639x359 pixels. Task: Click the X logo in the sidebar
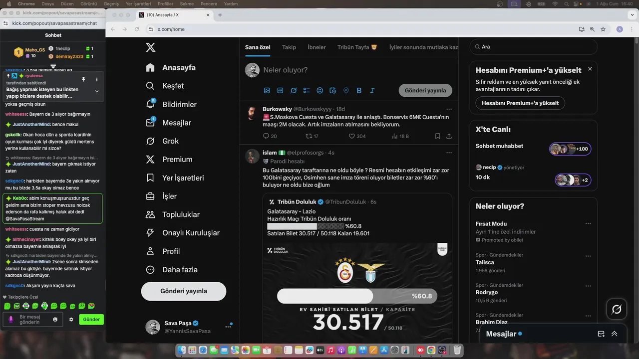click(150, 47)
